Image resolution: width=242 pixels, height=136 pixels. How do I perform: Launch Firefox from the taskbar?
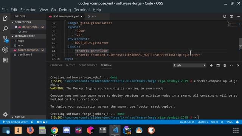[30, 130]
